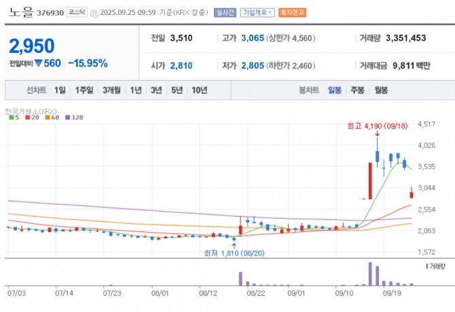Screen dimensions: 455x312
Task: Switch to the 3개월 line chart
Action: 111,90
